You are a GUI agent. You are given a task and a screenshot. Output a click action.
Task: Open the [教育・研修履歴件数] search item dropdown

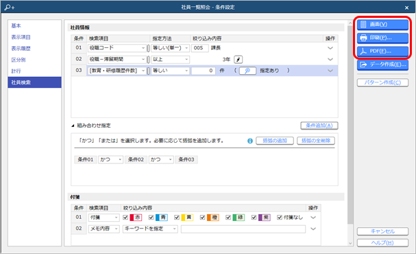tap(117, 71)
